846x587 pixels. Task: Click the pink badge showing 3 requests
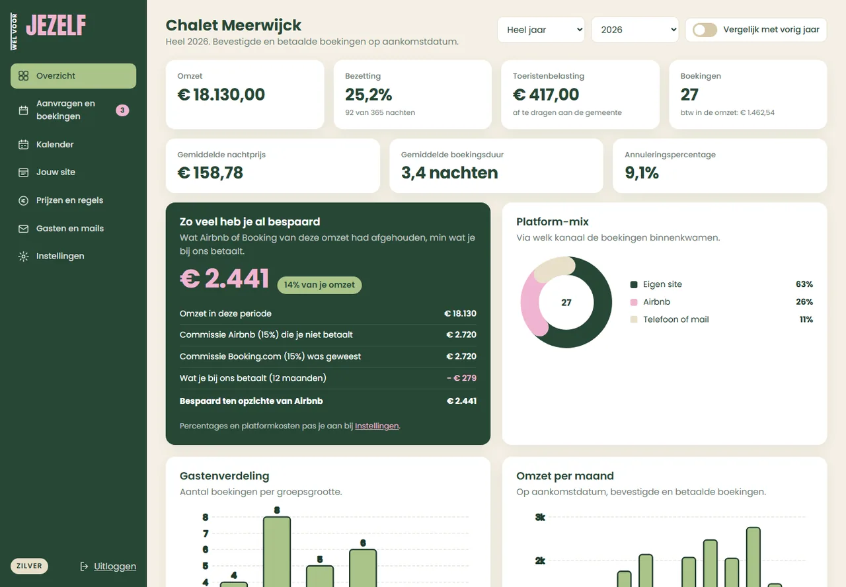[122, 110]
